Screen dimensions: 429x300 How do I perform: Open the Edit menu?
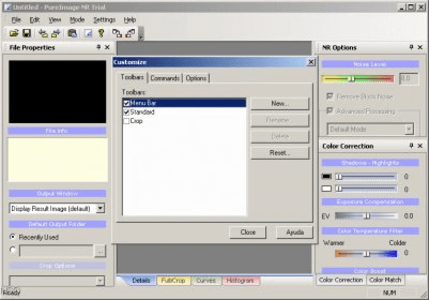pos(34,20)
